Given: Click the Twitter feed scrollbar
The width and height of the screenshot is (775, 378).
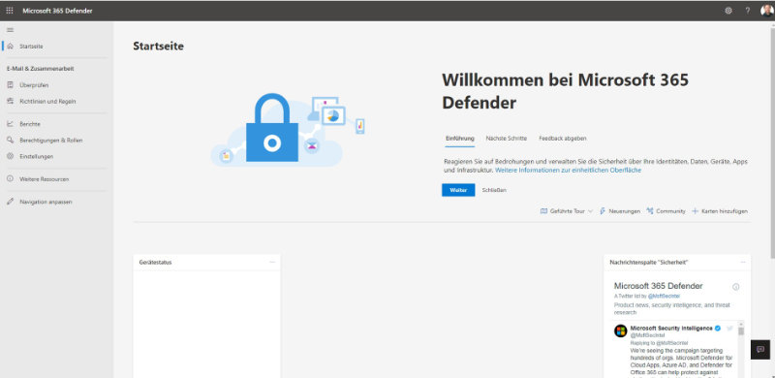Looking at the screenshot, I should coord(740,331).
